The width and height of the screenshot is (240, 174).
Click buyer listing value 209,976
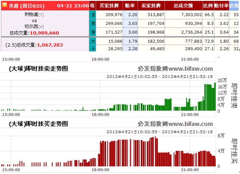(114, 15)
